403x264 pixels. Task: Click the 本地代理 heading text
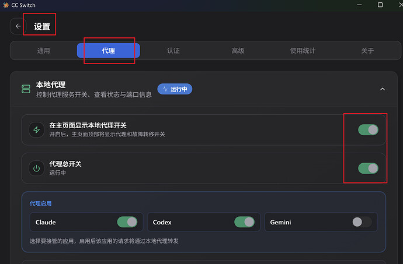pos(51,85)
